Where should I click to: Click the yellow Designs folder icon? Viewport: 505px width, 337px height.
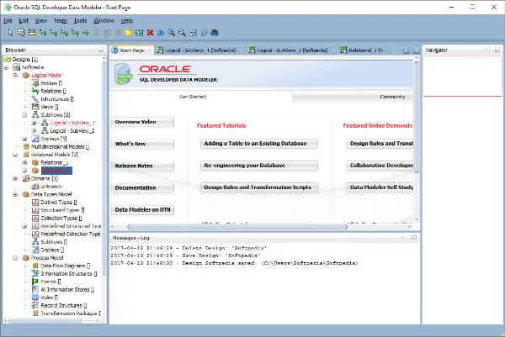[7, 59]
